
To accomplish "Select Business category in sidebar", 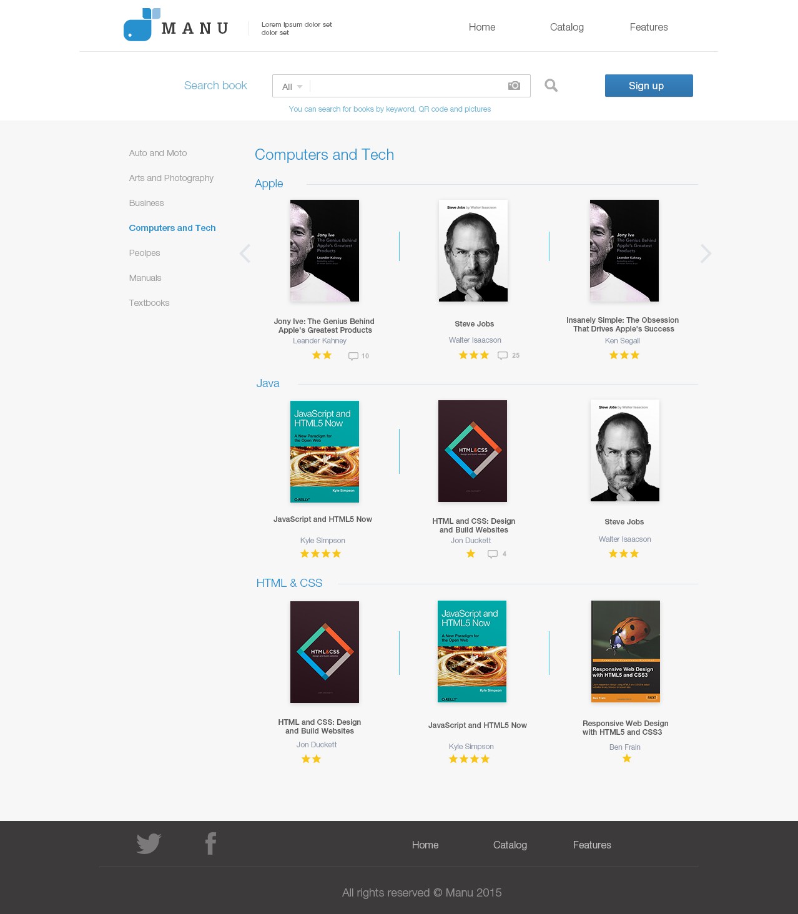I will point(146,203).
